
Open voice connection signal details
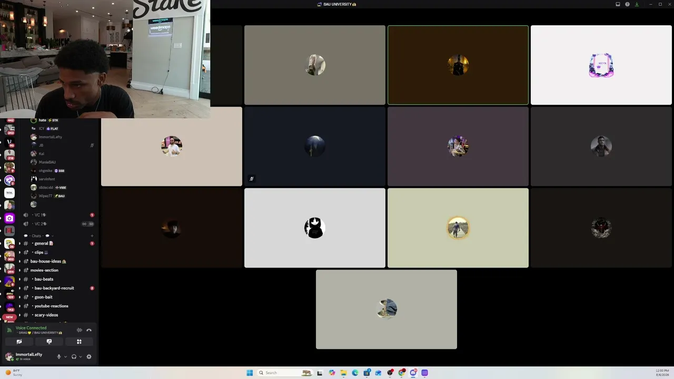click(x=9, y=330)
